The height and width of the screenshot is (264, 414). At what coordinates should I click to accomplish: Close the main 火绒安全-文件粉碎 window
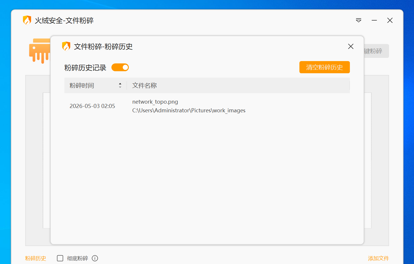pos(390,20)
